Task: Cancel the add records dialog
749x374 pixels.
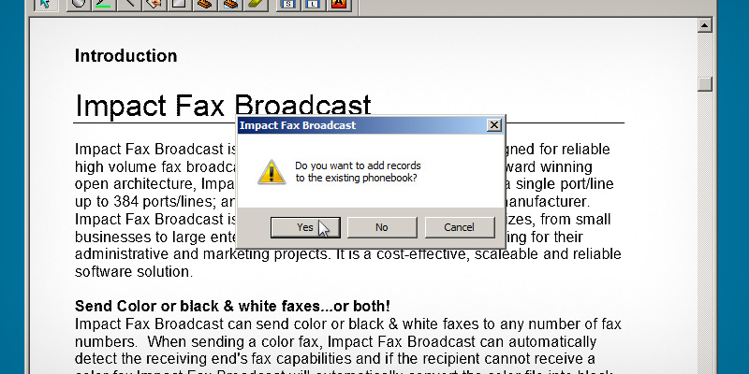Action: 459,227
